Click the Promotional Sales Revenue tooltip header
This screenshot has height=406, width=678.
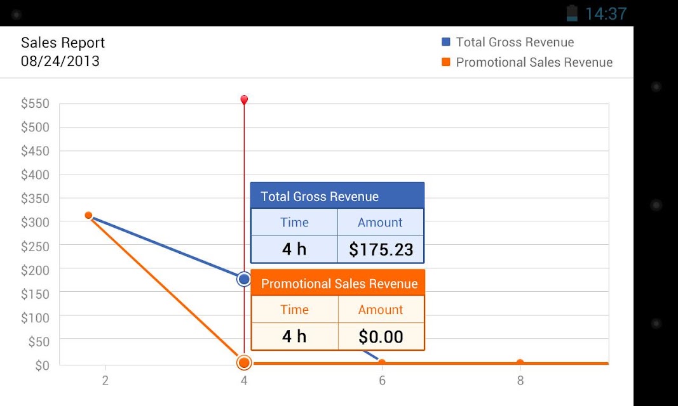click(337, 282)
